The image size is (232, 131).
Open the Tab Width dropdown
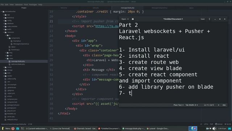tap(192, 105)
